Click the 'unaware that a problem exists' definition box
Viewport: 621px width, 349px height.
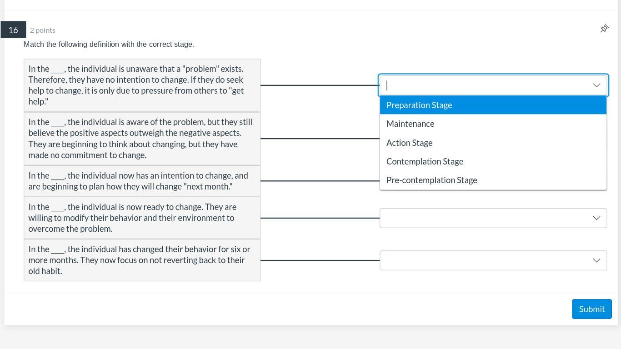point(142,85)
